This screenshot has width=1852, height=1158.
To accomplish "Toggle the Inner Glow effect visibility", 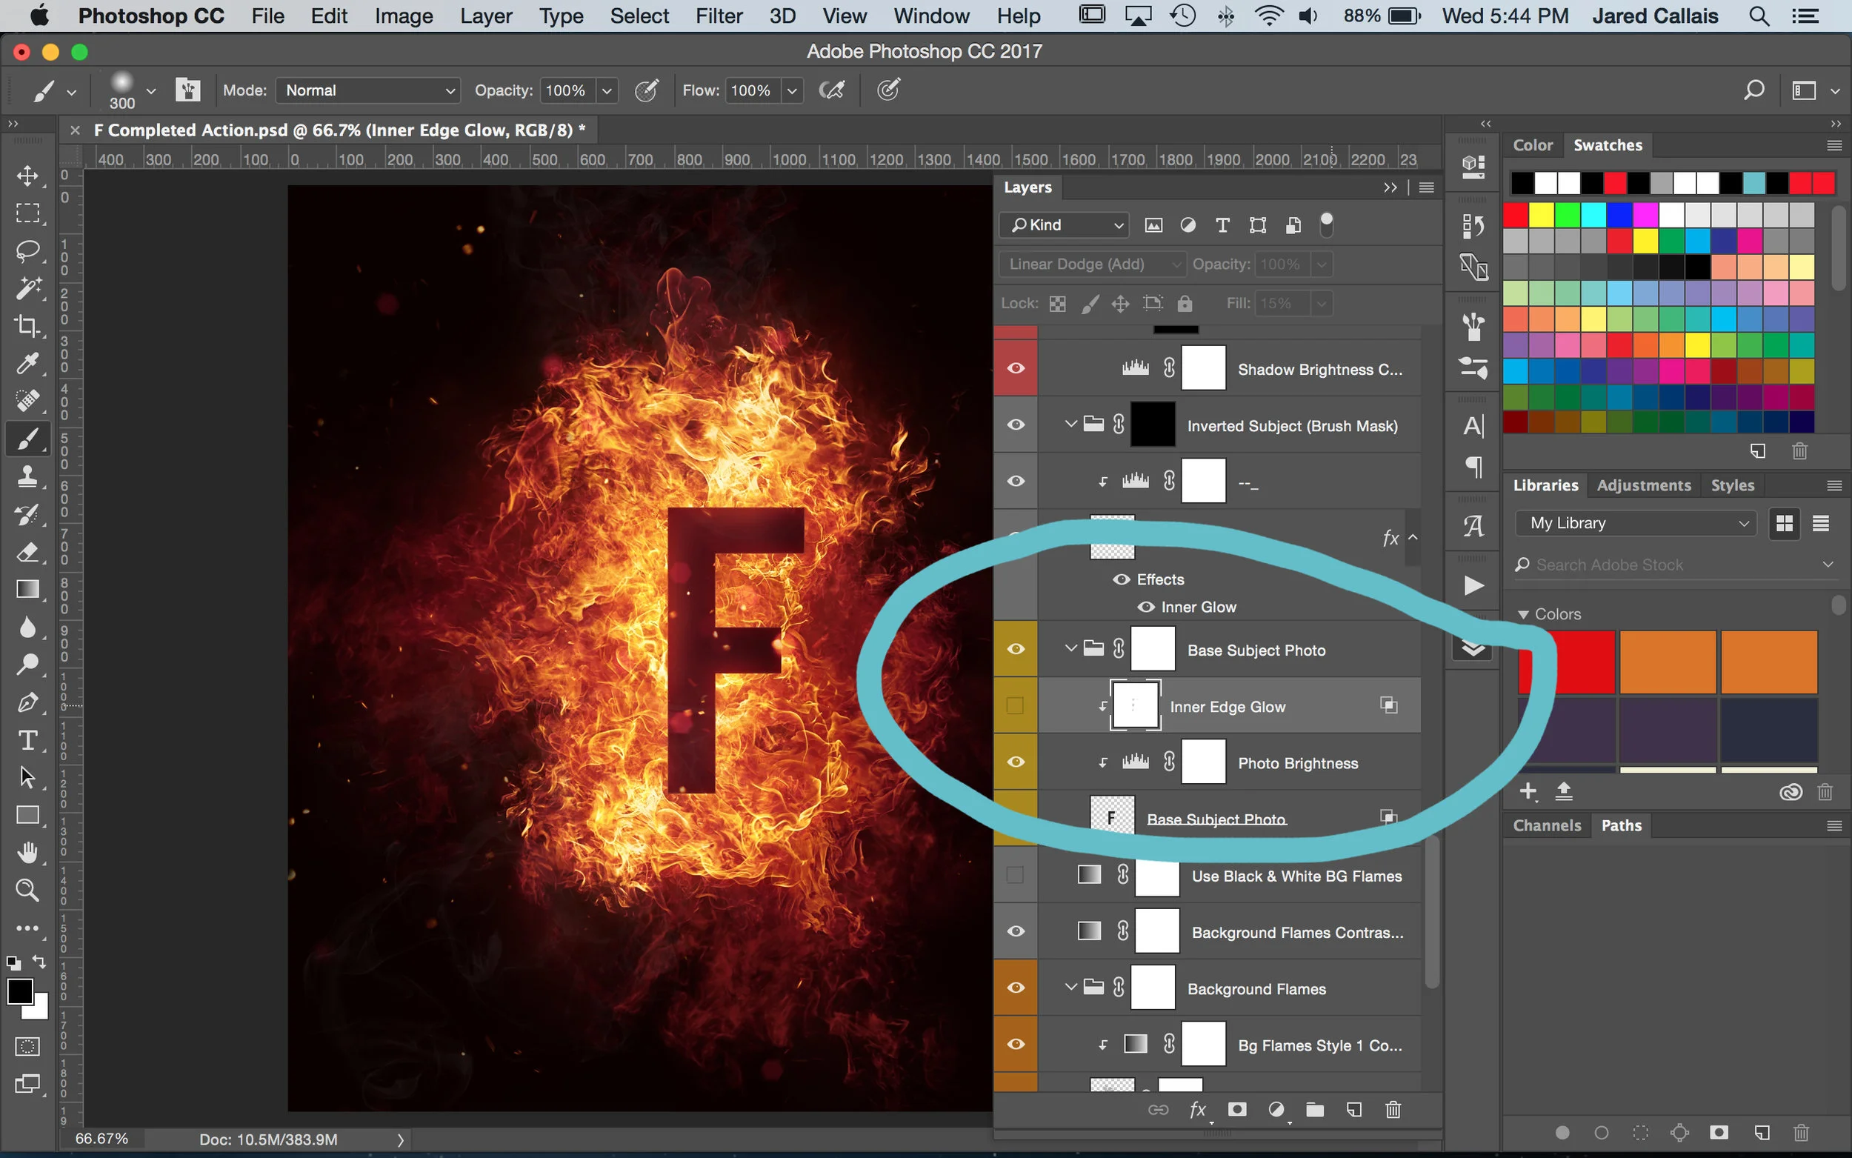I will 1146,608.
